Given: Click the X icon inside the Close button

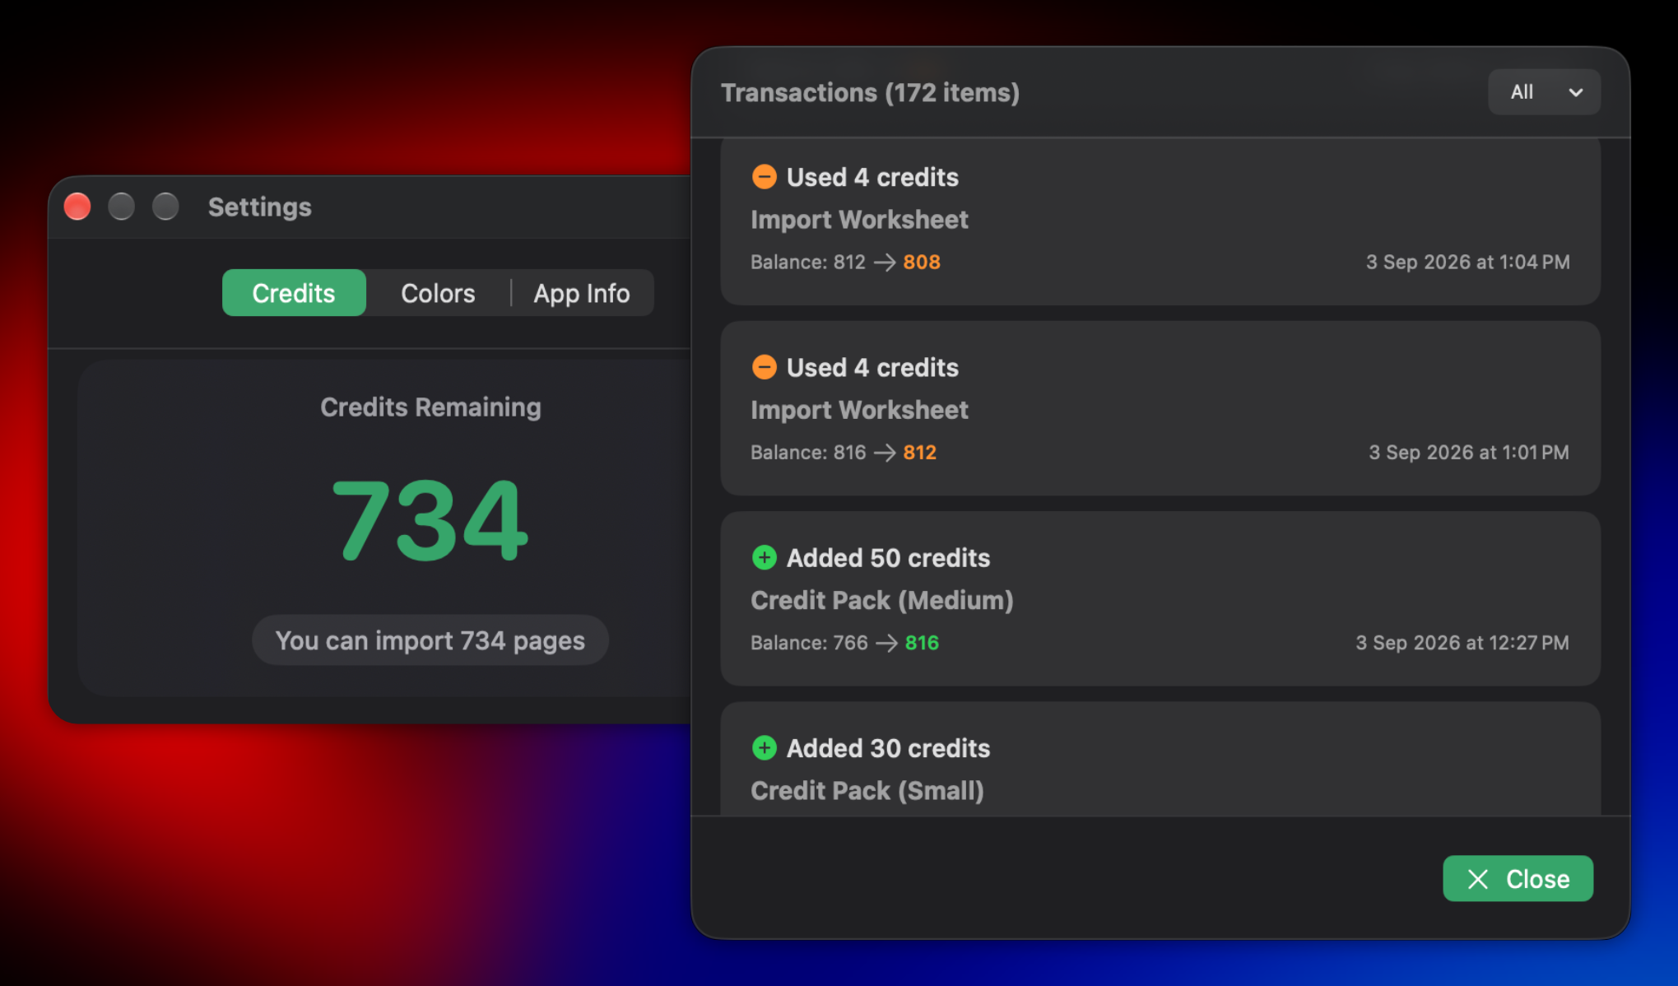Looking at the screenshot, I should click(x=1478, y=879).
